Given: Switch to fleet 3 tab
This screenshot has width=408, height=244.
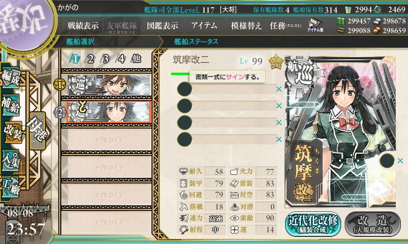Looking at the screenshot, I should [106, 59].
